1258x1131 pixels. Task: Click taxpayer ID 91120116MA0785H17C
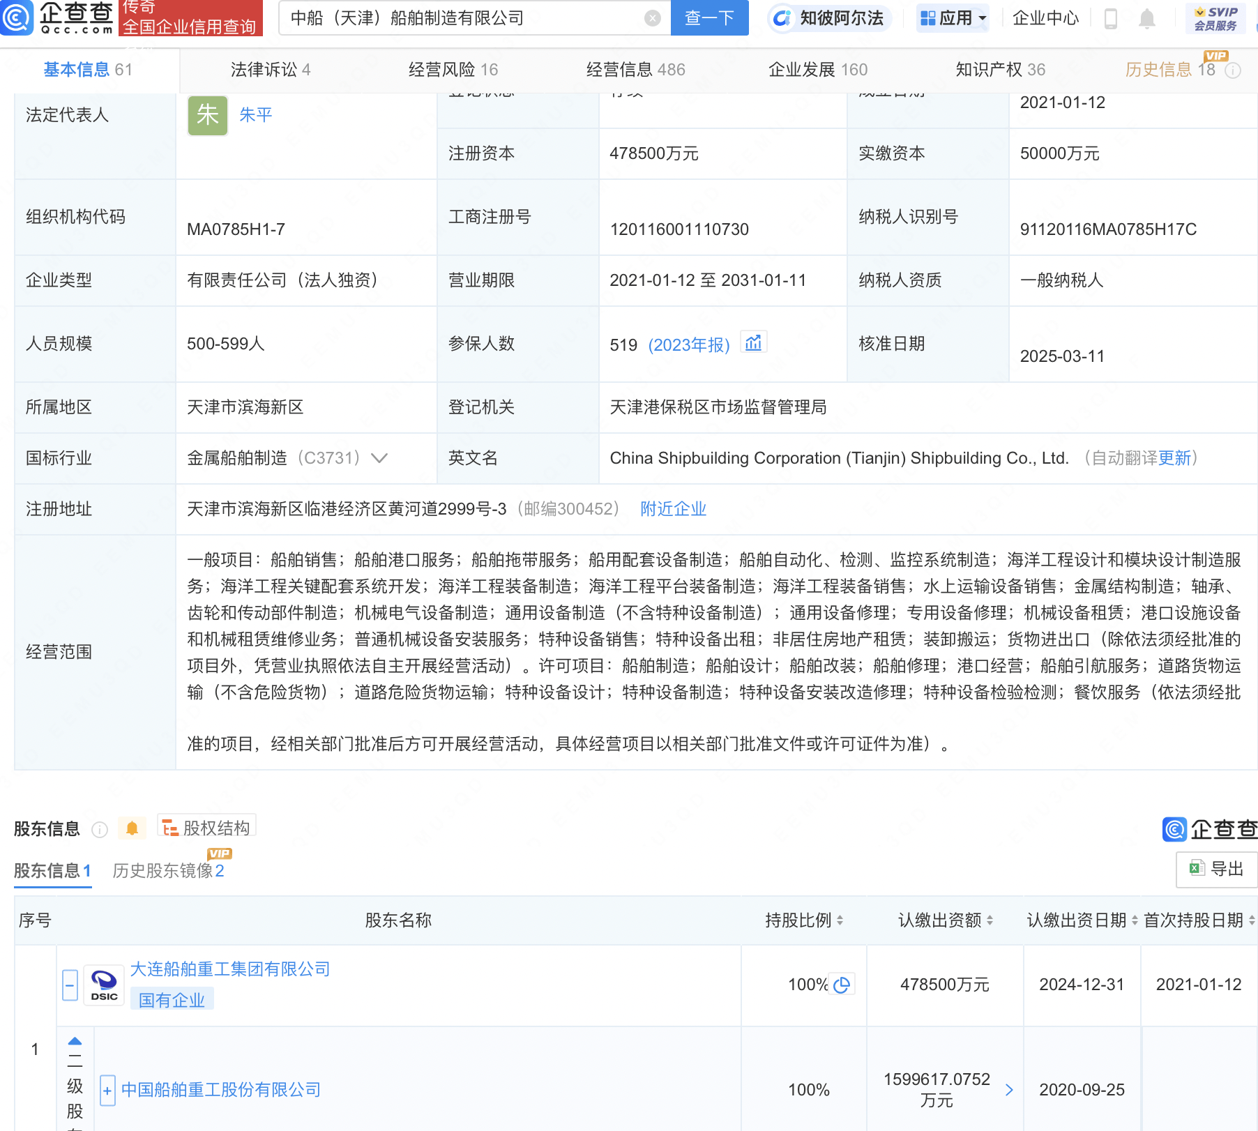click(1108, 229)
